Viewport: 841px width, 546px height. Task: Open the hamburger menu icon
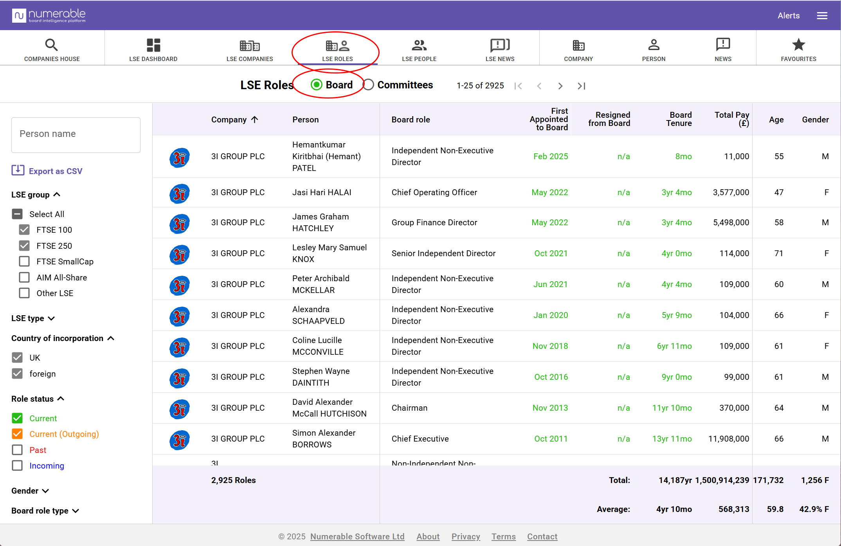(x=822, y=16)
